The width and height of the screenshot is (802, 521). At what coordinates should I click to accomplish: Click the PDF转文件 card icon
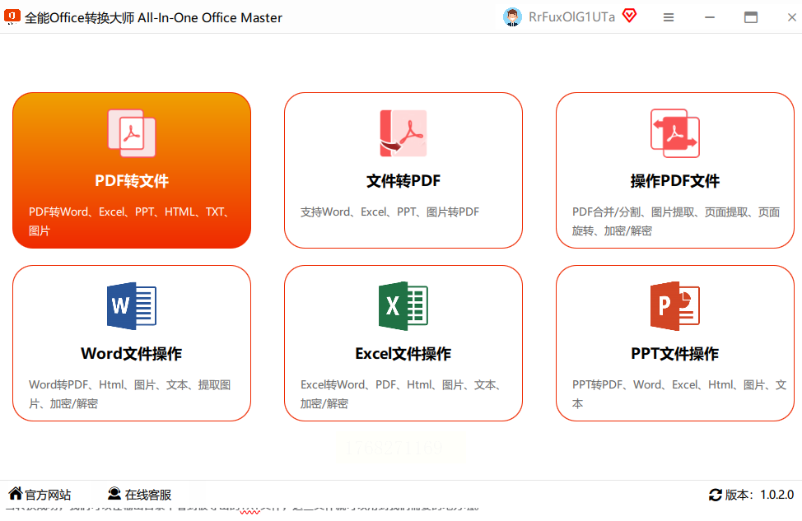[x=132, y=133]
